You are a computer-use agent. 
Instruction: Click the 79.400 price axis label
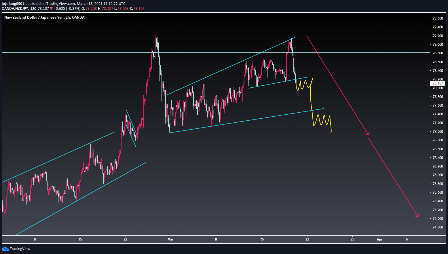pos(438,27)
